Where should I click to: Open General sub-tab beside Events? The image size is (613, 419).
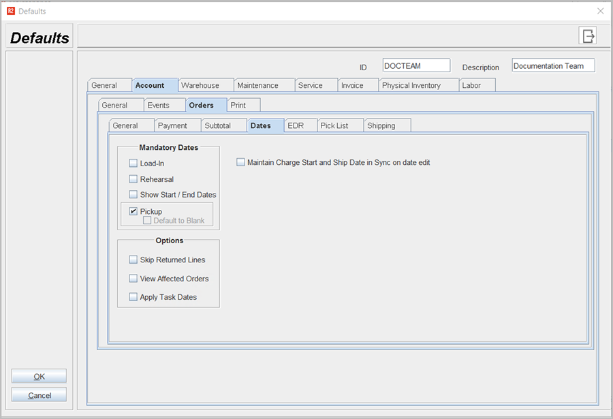[121, 105]
